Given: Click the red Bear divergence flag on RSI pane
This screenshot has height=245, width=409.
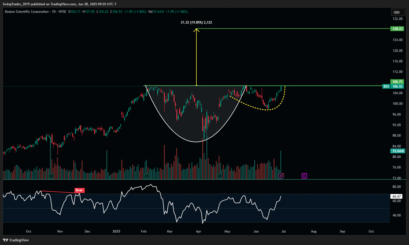Looking at the screenshot, I should 79,190.
